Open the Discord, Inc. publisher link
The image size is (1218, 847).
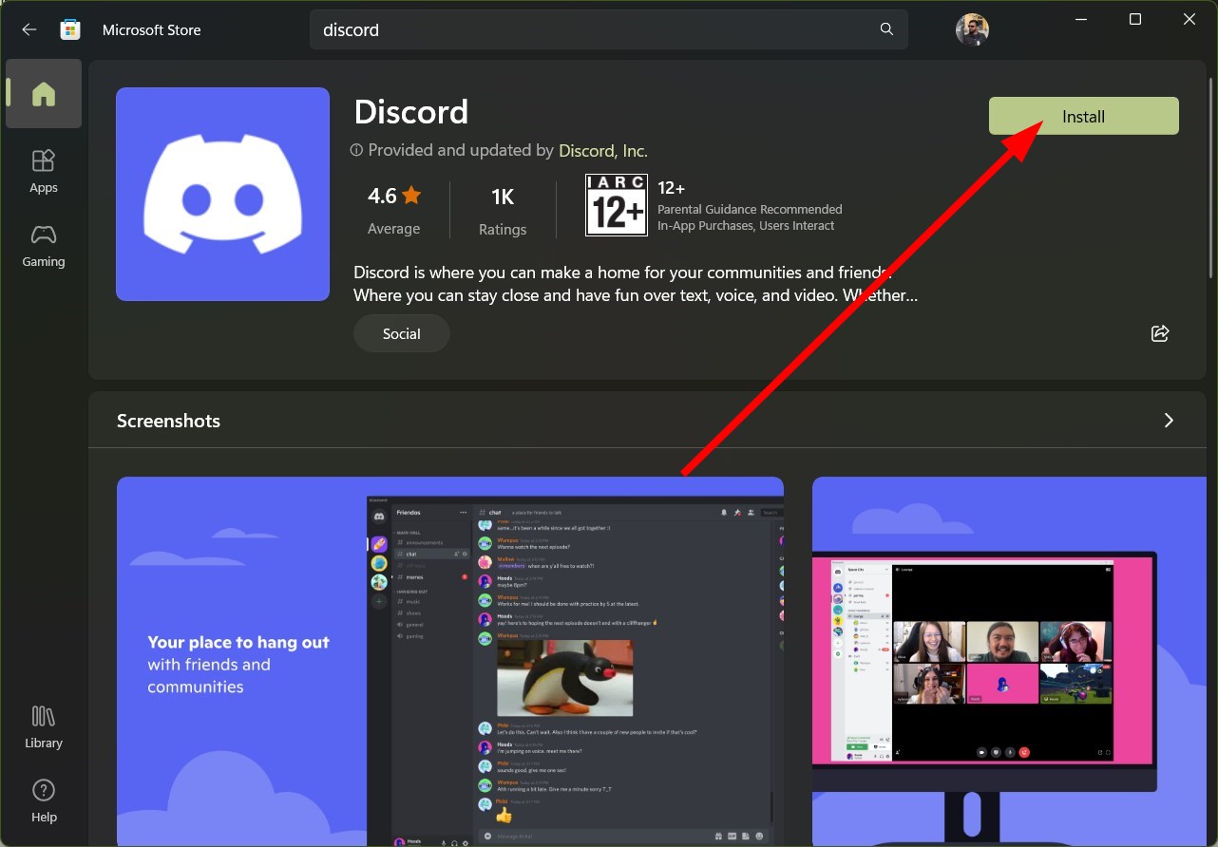point(603,150)
